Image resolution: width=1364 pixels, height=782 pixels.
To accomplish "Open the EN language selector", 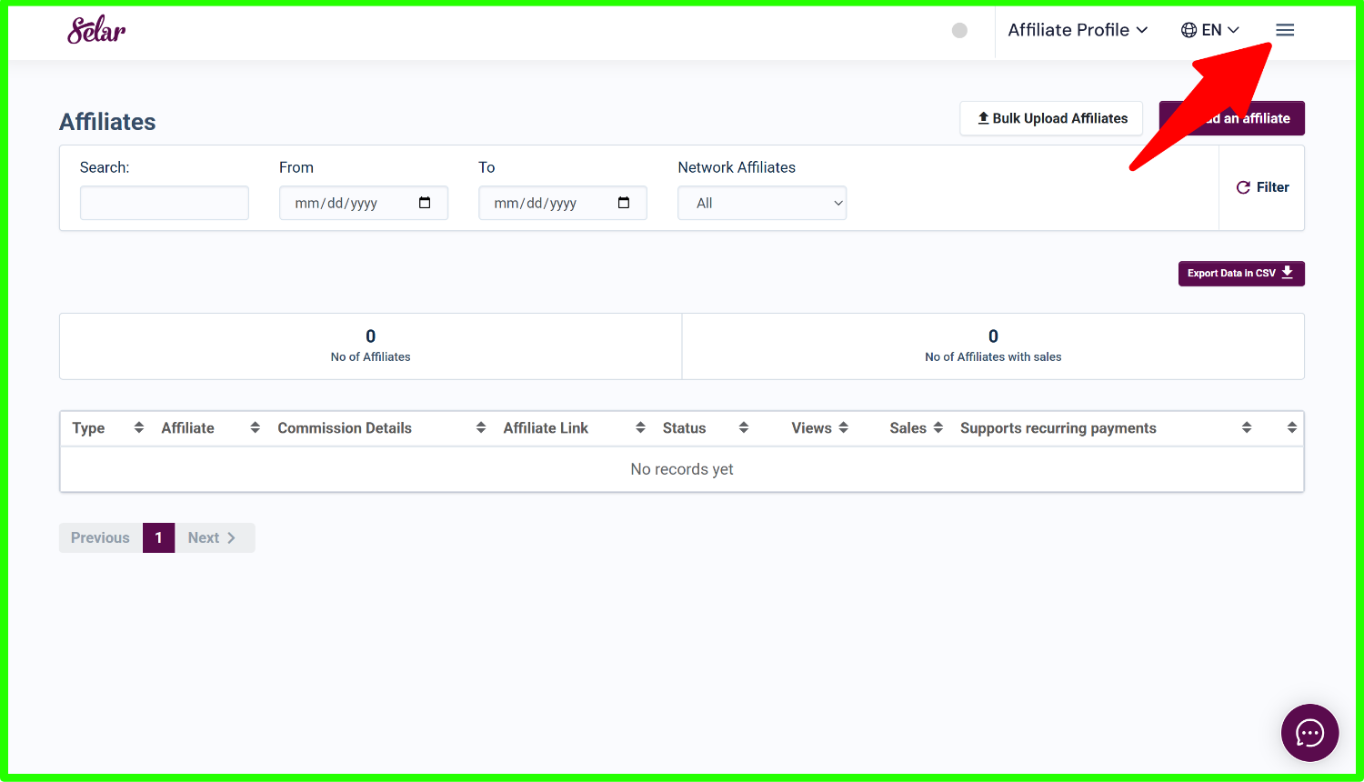I will tap(1209, 30).
